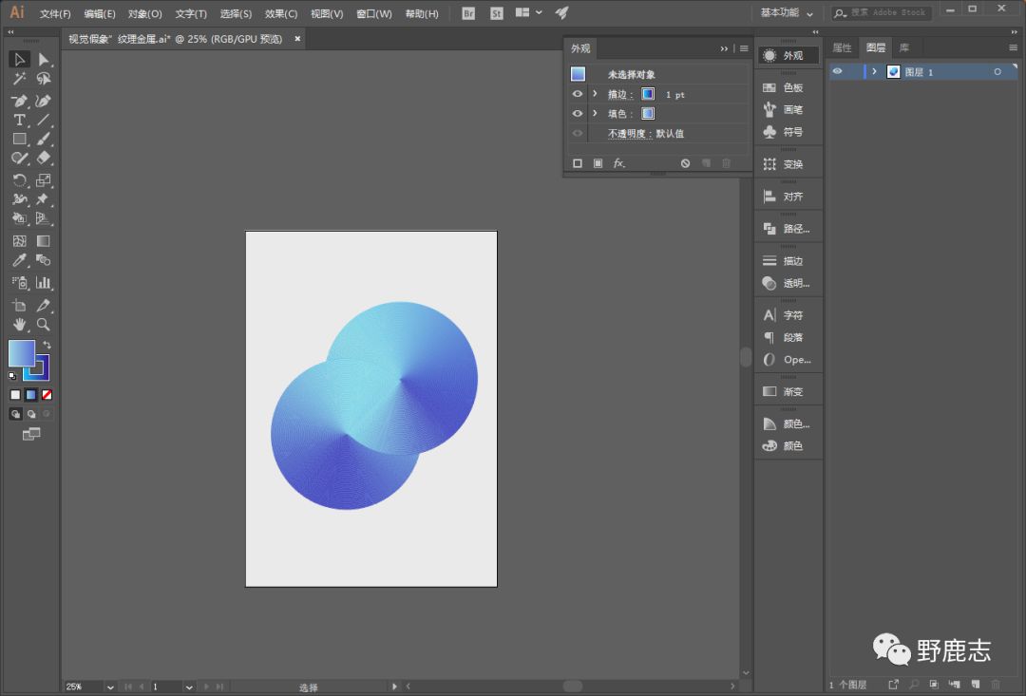1026x696 pixels.
Task: Toggle visibility of 描边 stroke attribute
Action: point(578,94)
